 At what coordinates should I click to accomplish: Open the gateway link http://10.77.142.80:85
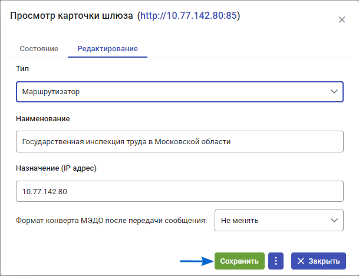[x=189, y=15]
